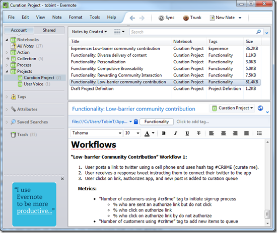Collapse the Notebooks tree
Screen dimensions: 277x233
[7, 40]
